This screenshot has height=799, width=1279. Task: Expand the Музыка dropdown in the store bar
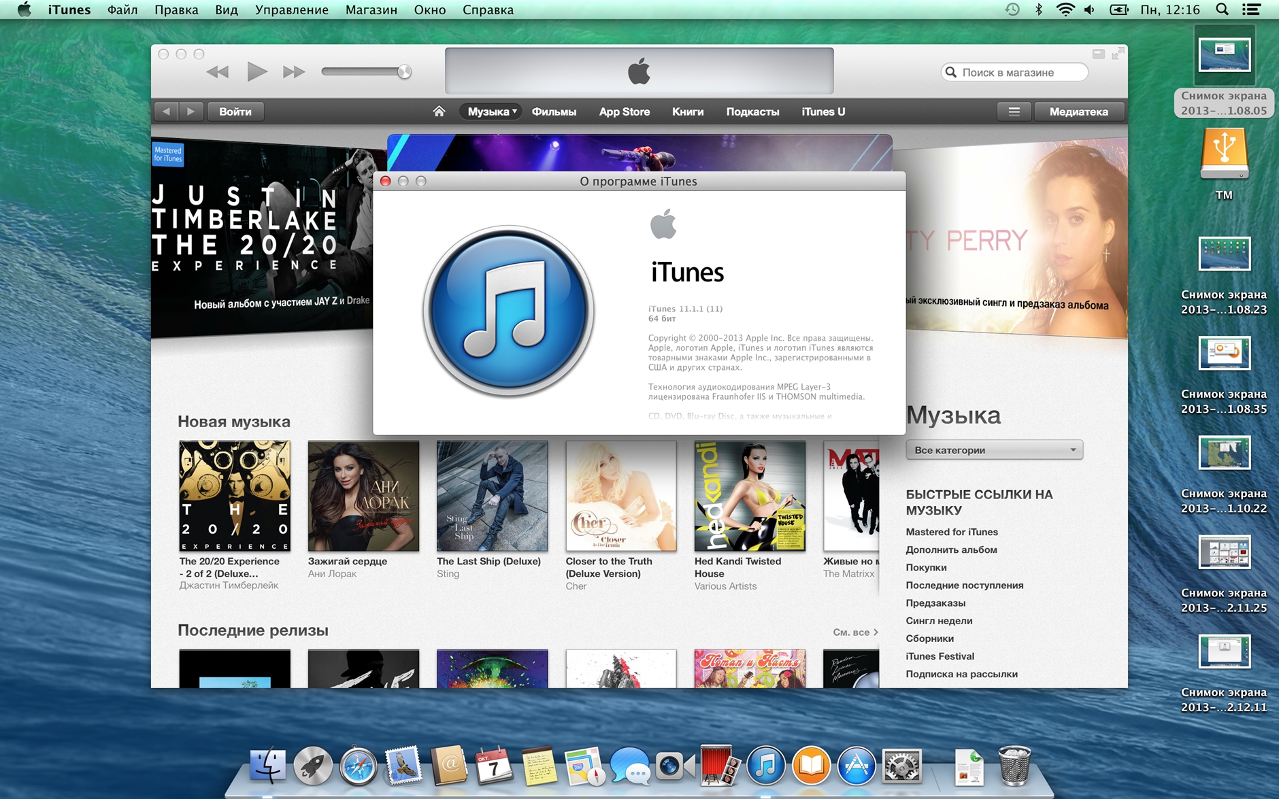click(x=491, y=112)
